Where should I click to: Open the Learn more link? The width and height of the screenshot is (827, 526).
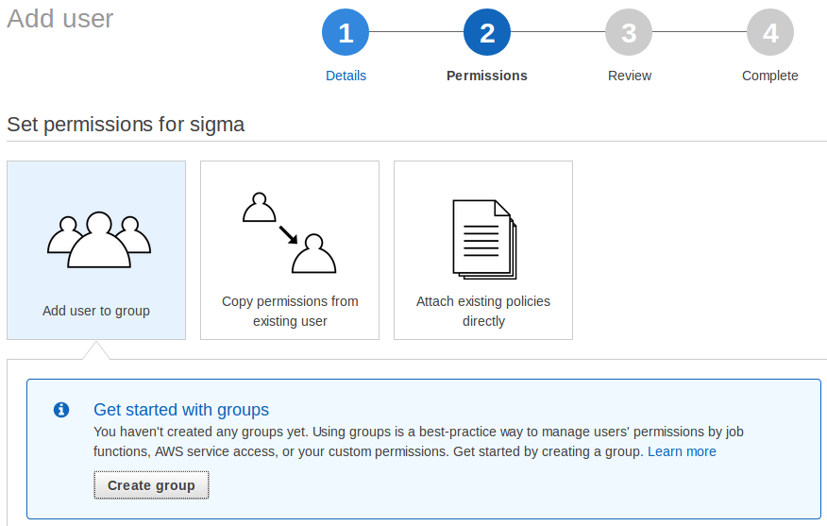pyautogui.click(x=682, y=451)
